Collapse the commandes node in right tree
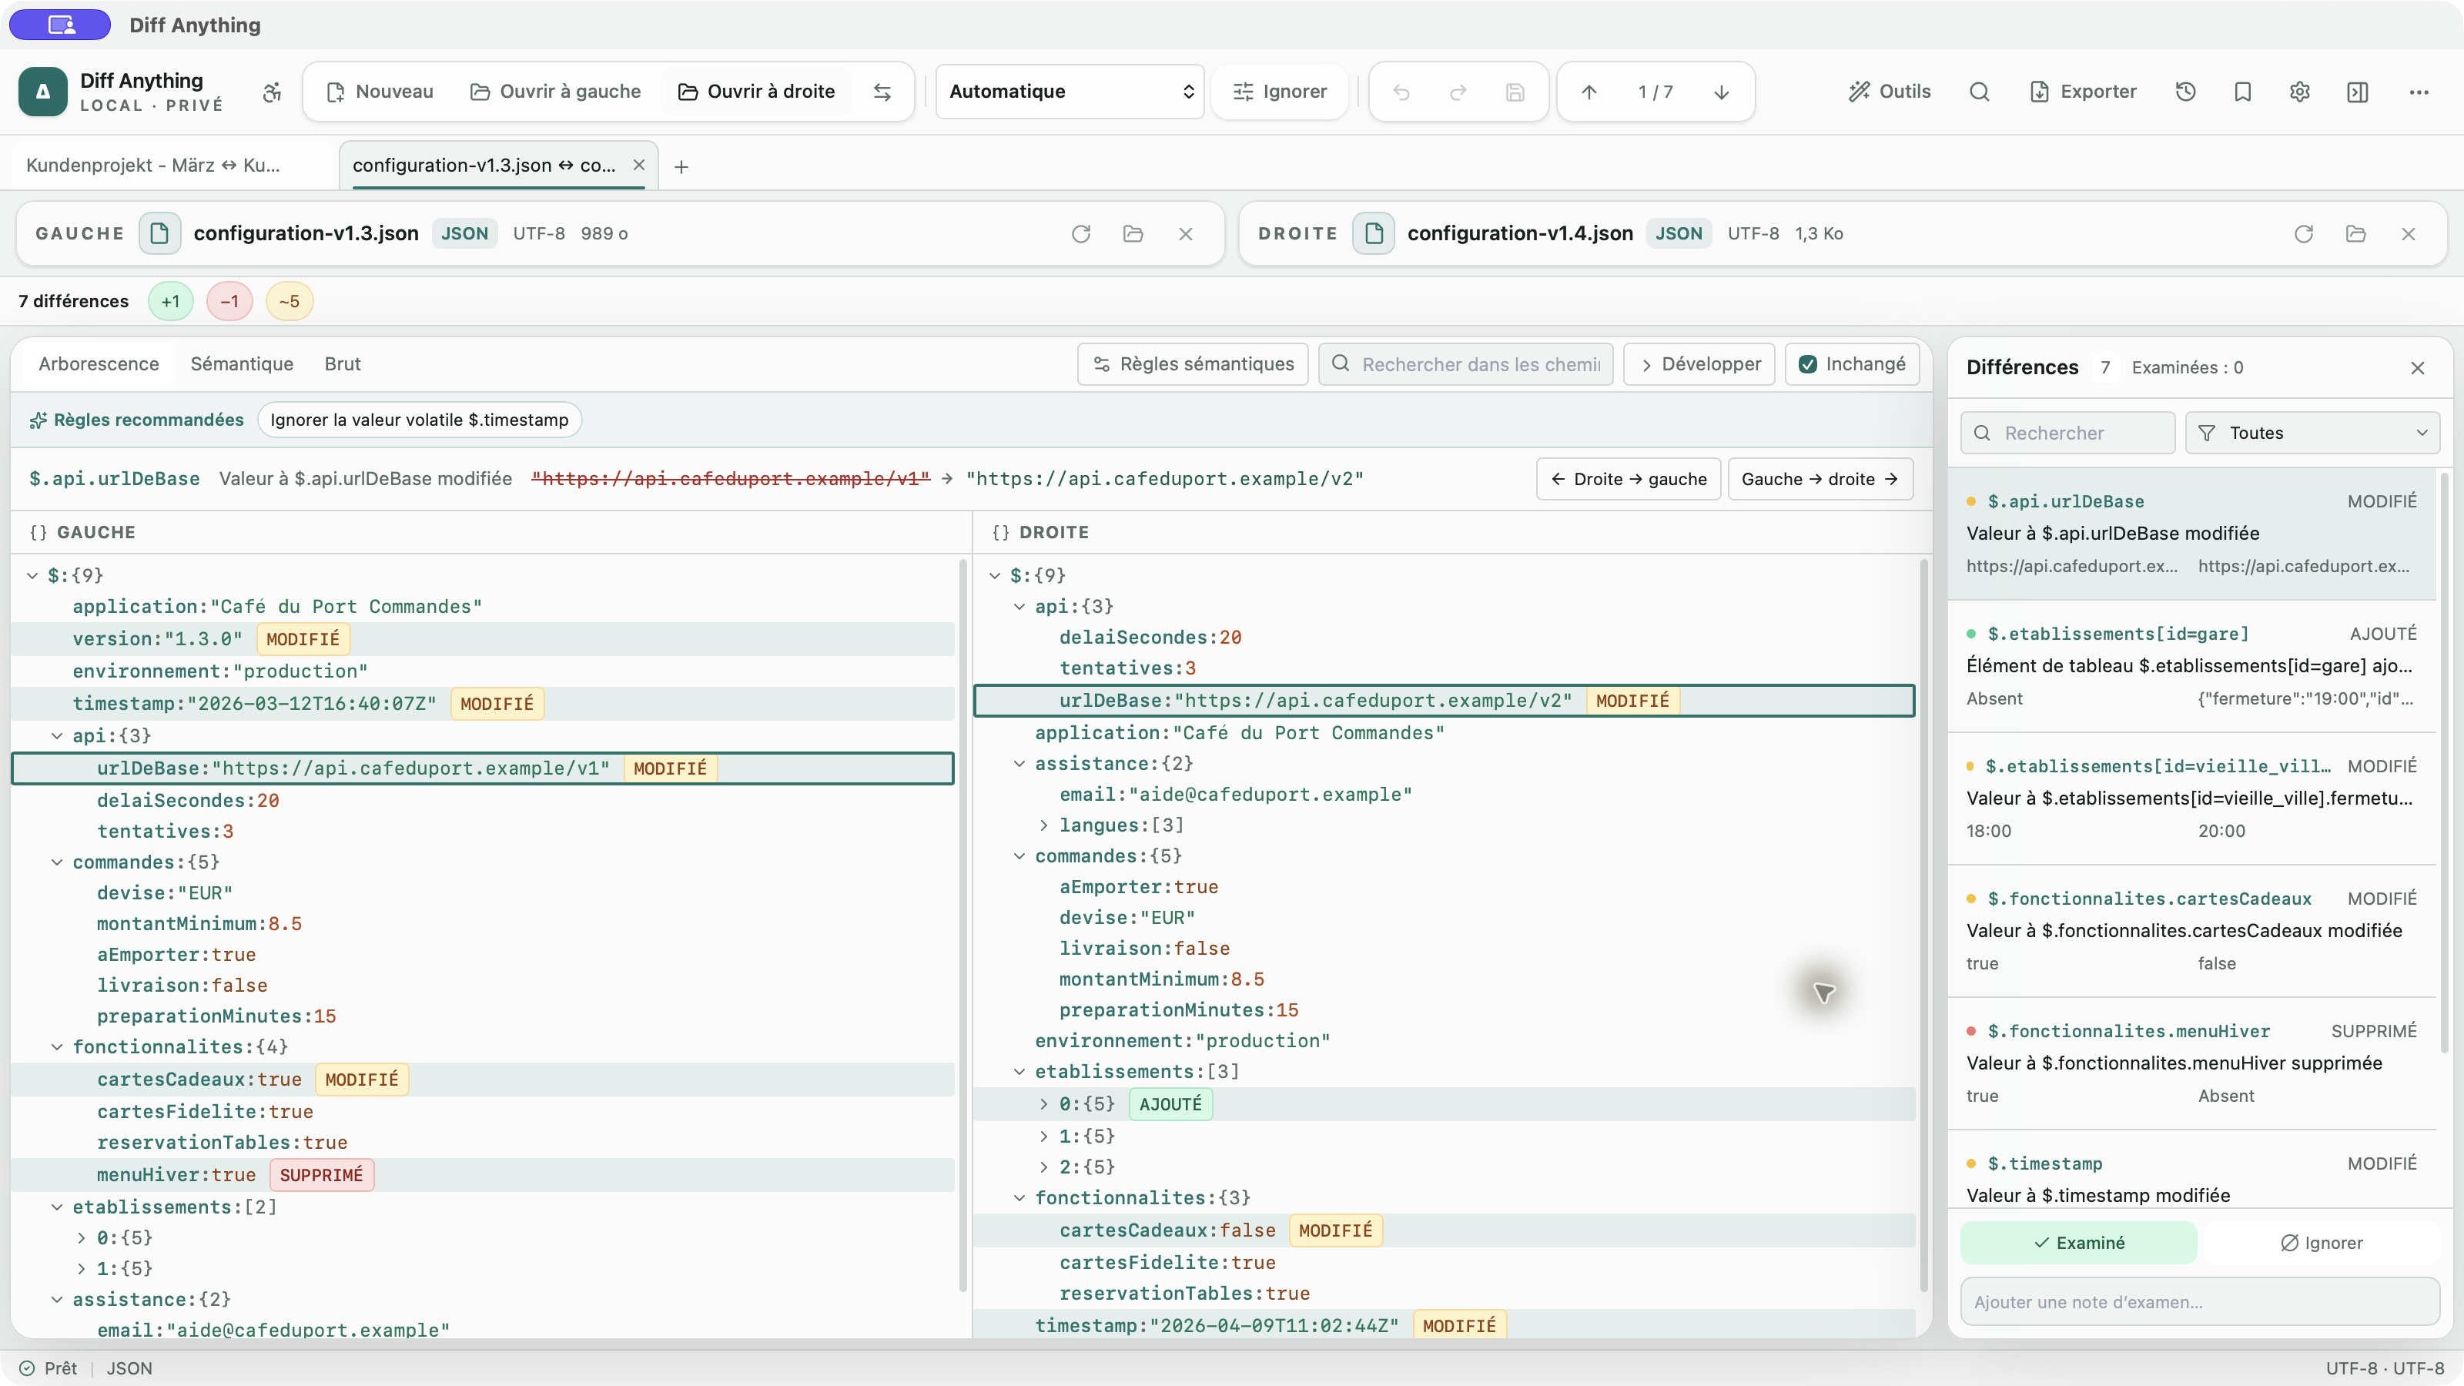 tap(1019, 856)
